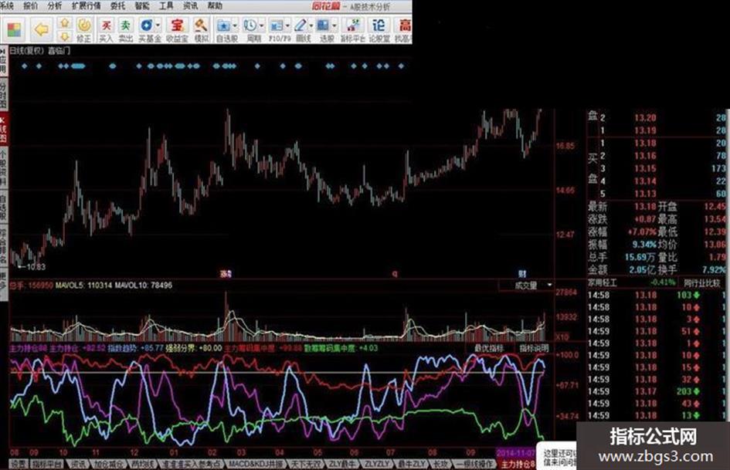Open the 智能 menu
The image size is (730, 470).
pyautogui.click(x=142, y=5)
